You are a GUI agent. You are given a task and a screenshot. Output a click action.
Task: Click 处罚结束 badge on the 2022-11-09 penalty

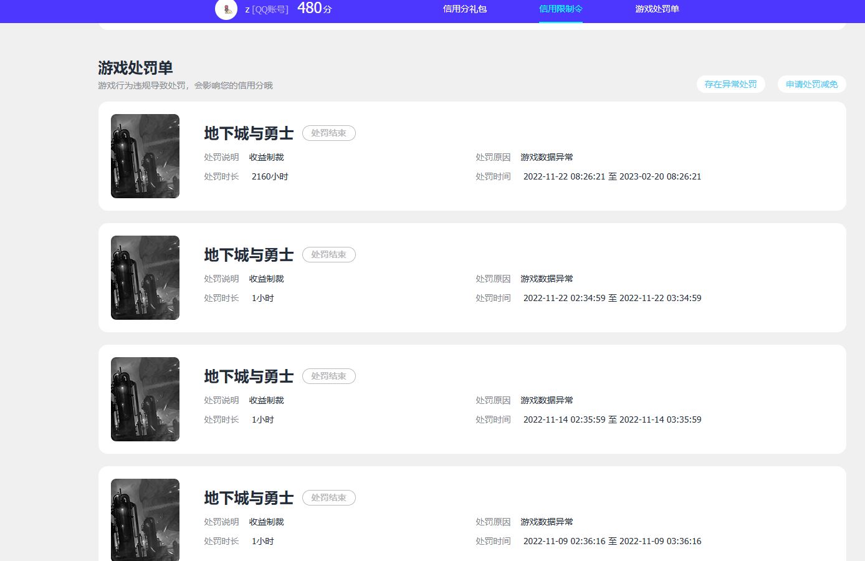328,498
